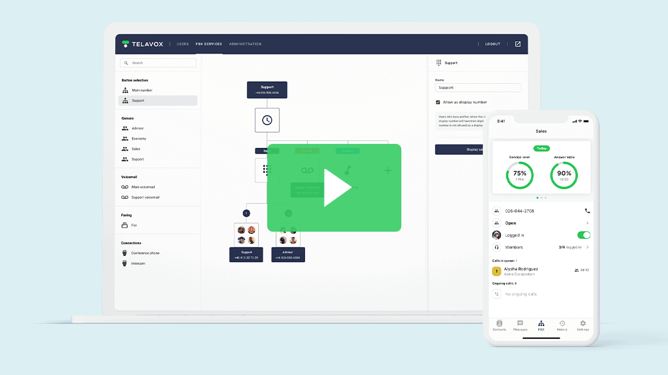Tap the History icon in phone app
668x375 pixels.
[x=562, y=325]
